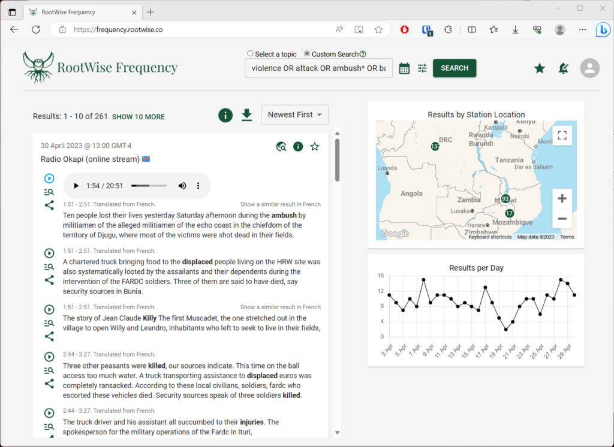Open the notifications bell icon

pos(563,68)
